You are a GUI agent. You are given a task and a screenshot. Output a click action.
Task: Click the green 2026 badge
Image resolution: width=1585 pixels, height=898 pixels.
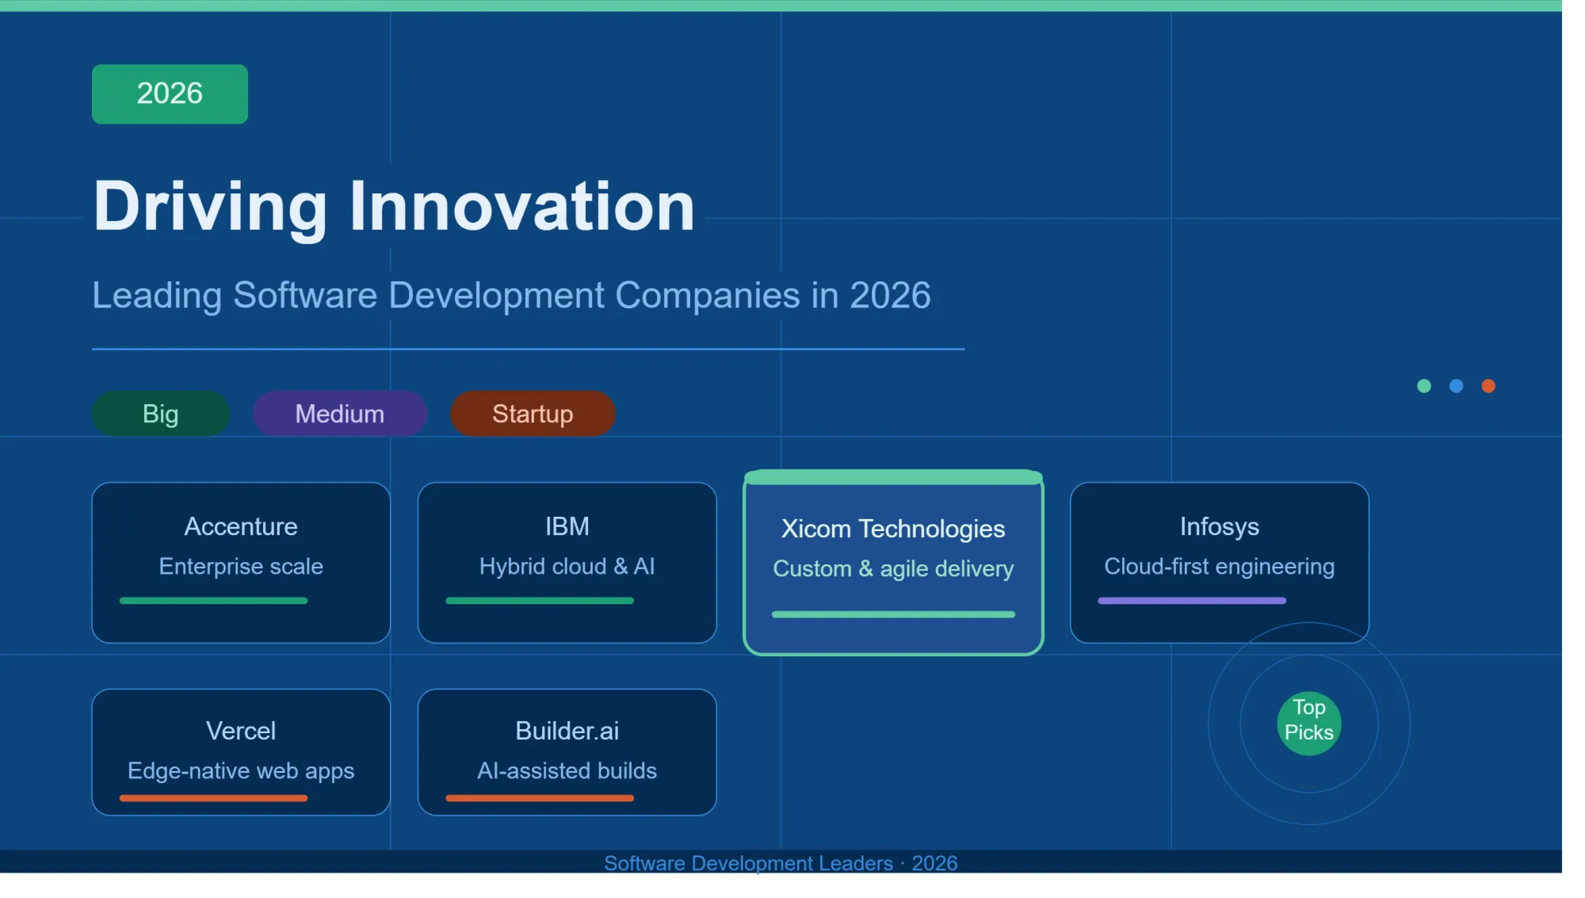tap(170, 94)
